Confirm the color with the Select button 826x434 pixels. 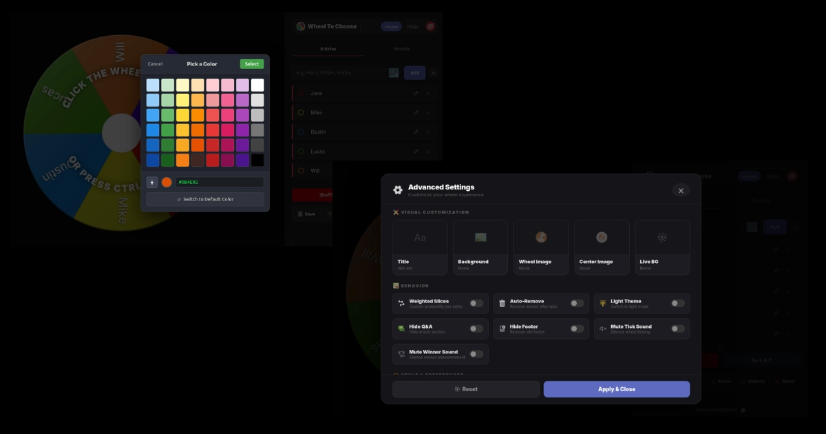click(x=251, y=63)
